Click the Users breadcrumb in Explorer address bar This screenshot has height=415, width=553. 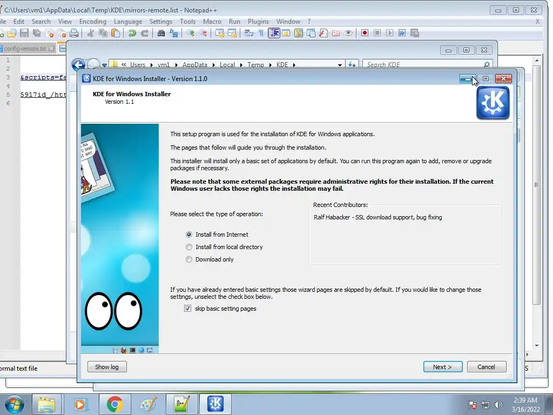coord(138,65)
